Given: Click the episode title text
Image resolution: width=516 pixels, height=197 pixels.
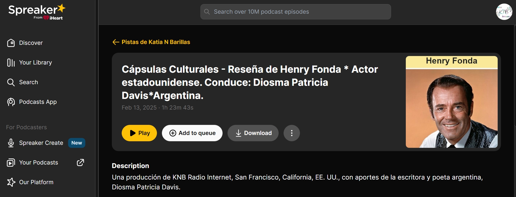Looking at the screenshot, I should (250, 82).
